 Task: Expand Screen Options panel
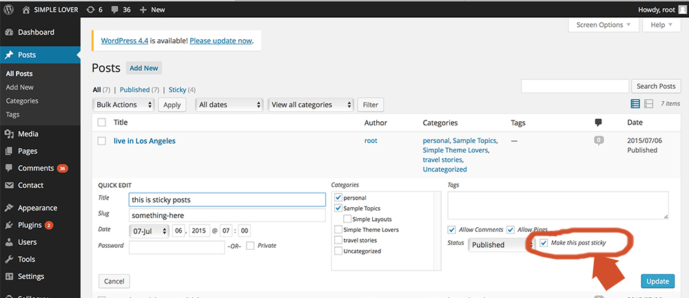[604, 25]
